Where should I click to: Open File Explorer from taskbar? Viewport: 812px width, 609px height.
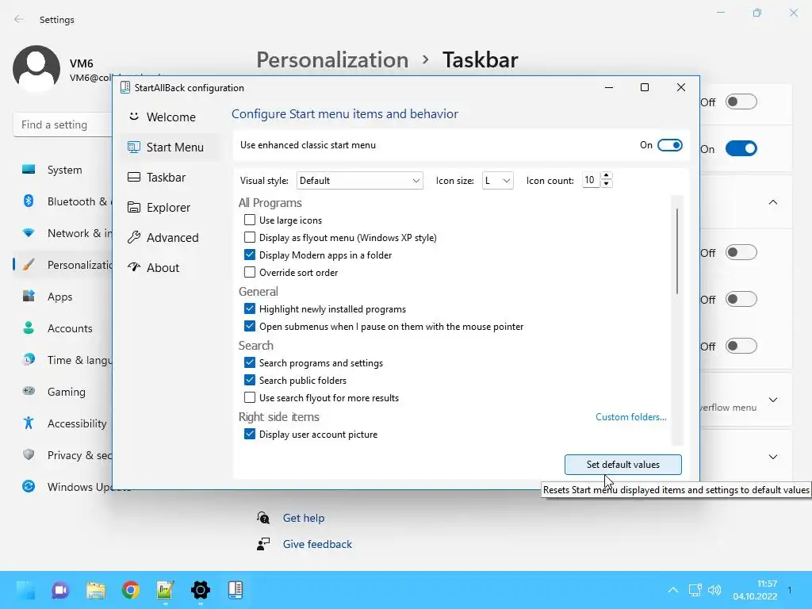pyautogui.click(x=96, y=590)
